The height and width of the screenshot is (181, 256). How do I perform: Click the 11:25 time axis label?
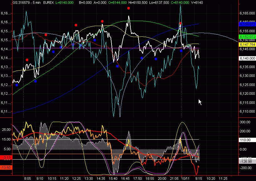tap(223, 178)
